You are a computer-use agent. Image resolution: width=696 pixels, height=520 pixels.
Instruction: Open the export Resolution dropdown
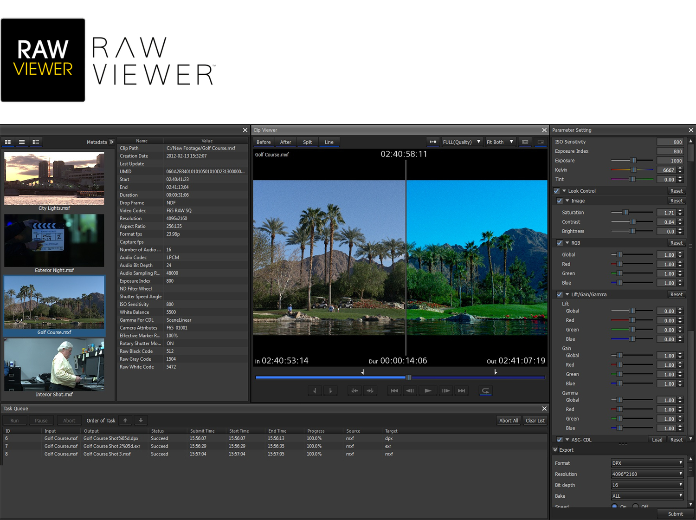tap(647, 474)
